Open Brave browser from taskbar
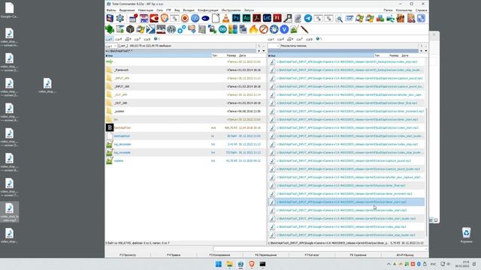Image resolution: width=481 pixels, height=270 pixels. 252,264
